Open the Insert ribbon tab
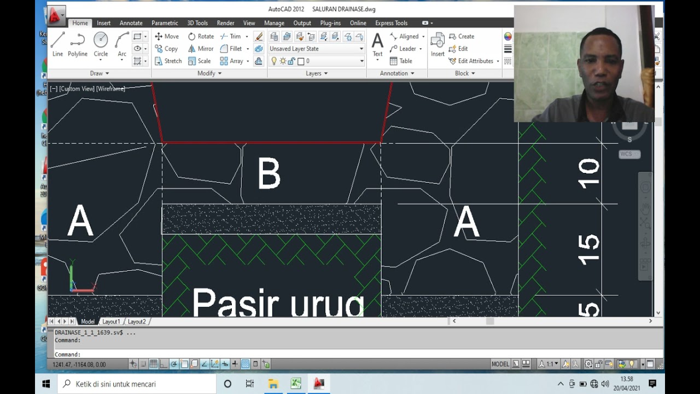The height and width of the screenshot is (394, 700). click(x=103, y=23)
